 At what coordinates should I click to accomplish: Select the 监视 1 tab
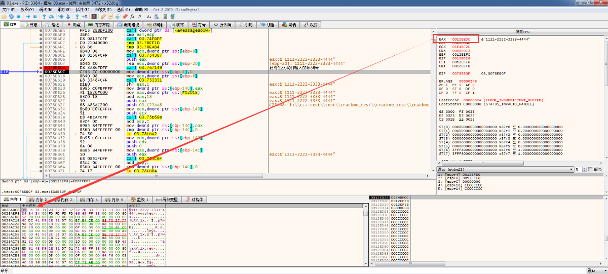pyautogui.click(x=139, y=200)
